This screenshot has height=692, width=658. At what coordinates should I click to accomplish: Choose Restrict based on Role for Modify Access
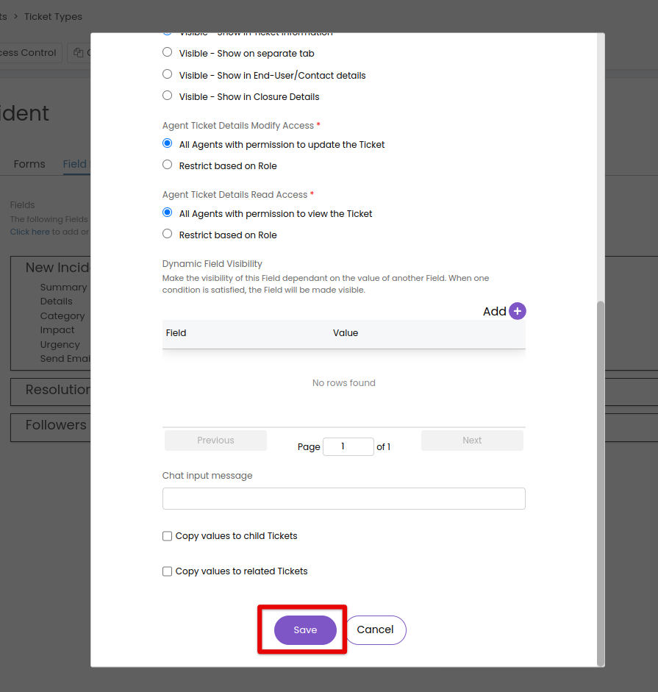[167, 165]
